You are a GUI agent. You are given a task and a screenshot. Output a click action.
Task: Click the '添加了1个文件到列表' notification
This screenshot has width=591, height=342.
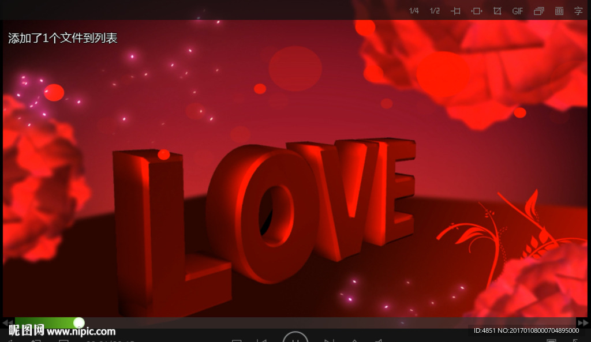pos(62,37)
